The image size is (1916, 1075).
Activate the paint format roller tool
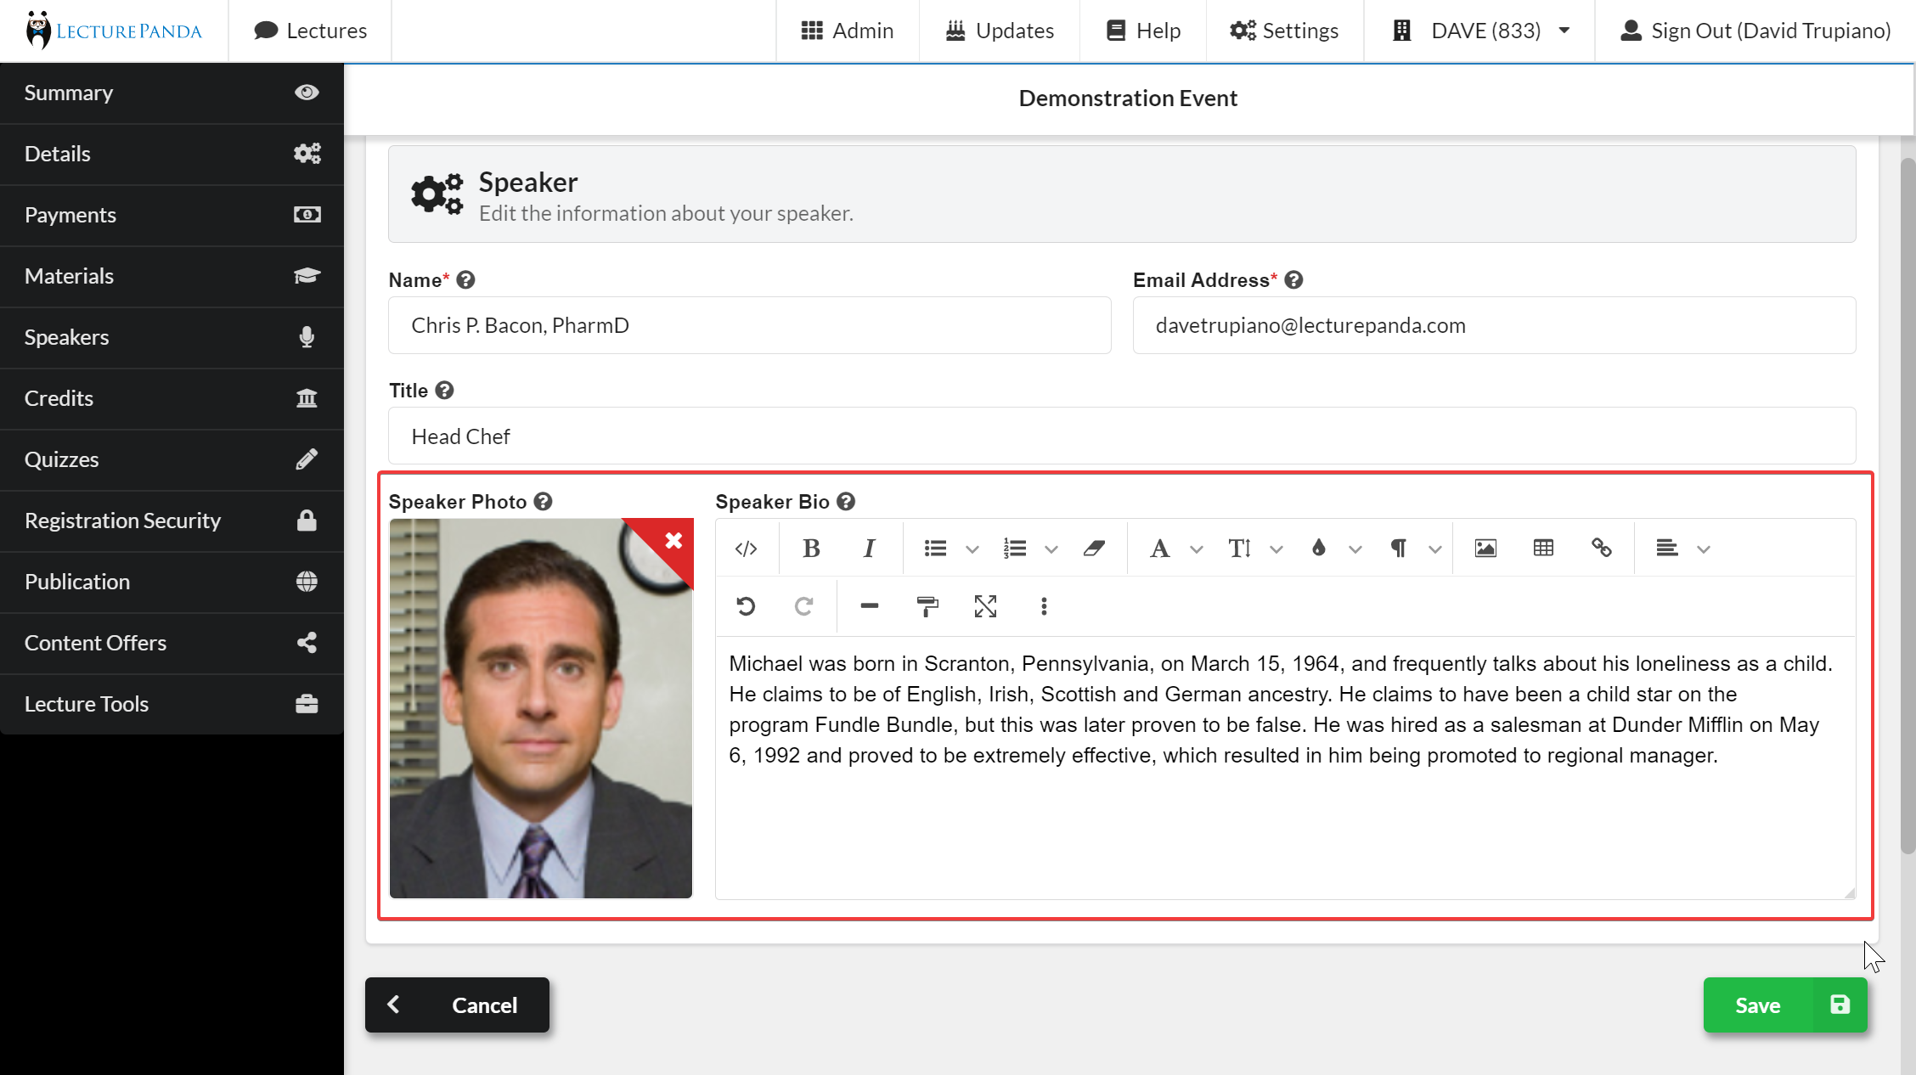pyautogui.click(x=927, y=606)
